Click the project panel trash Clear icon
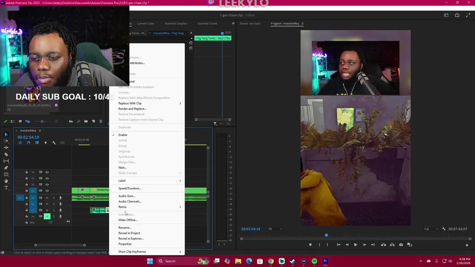The width and height of the screenshot is (475, 267). pos(101,121)
